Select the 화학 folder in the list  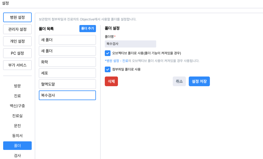tap(67, 62)
